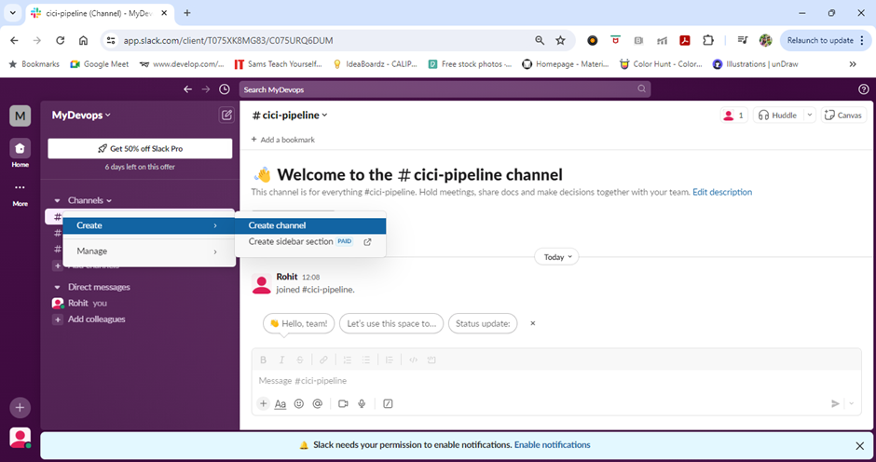Select Create in the context menu
This screenshot has height=462, width=876.
[148, 225]
